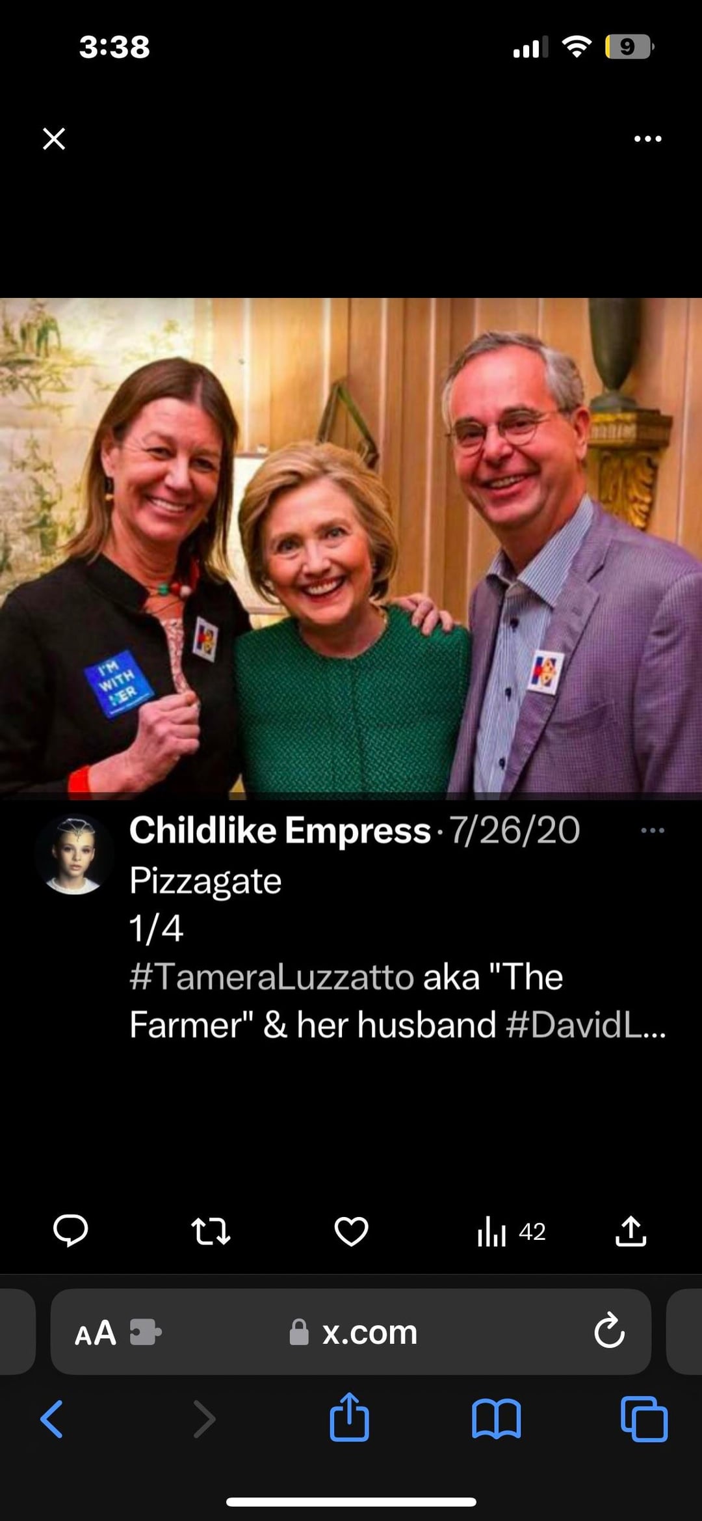Like the post with the heart icon
Viewport: 702px width, 1521px height.
coord(351,1231)
